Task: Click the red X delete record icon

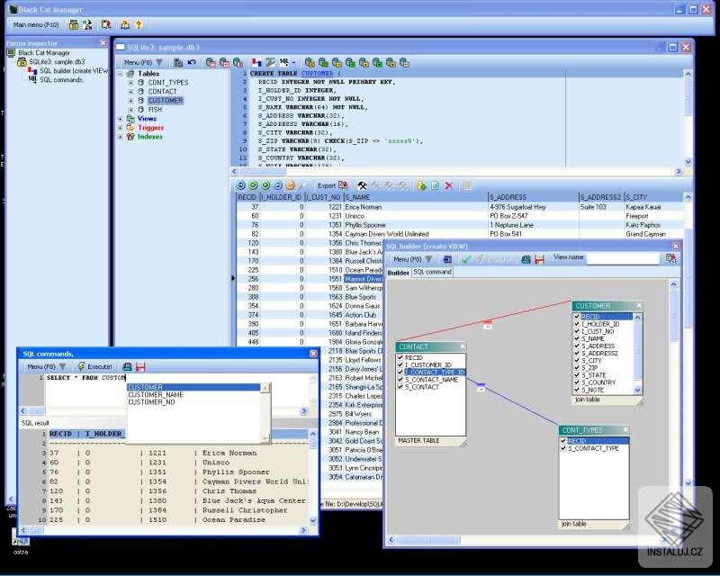Action: (449, 185)
